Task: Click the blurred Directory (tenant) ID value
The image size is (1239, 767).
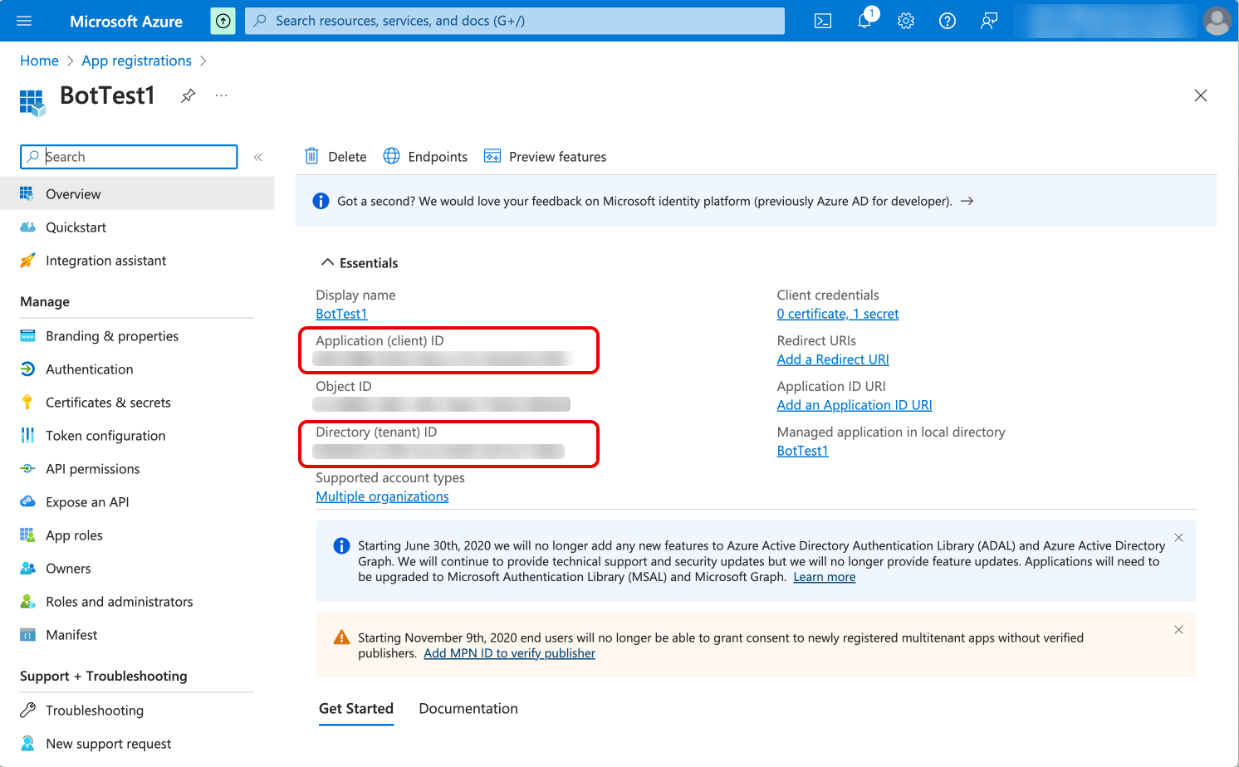Action: [x=438, y=451]
